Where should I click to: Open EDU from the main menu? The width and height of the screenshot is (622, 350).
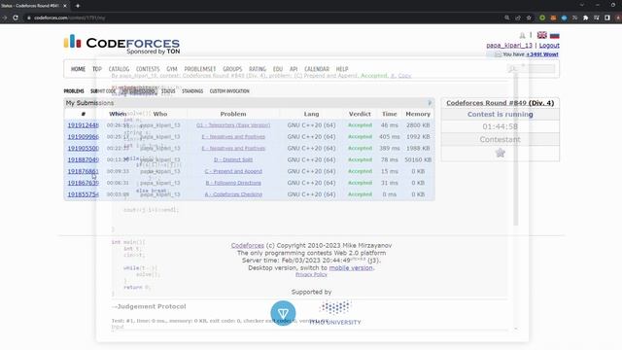278,69
